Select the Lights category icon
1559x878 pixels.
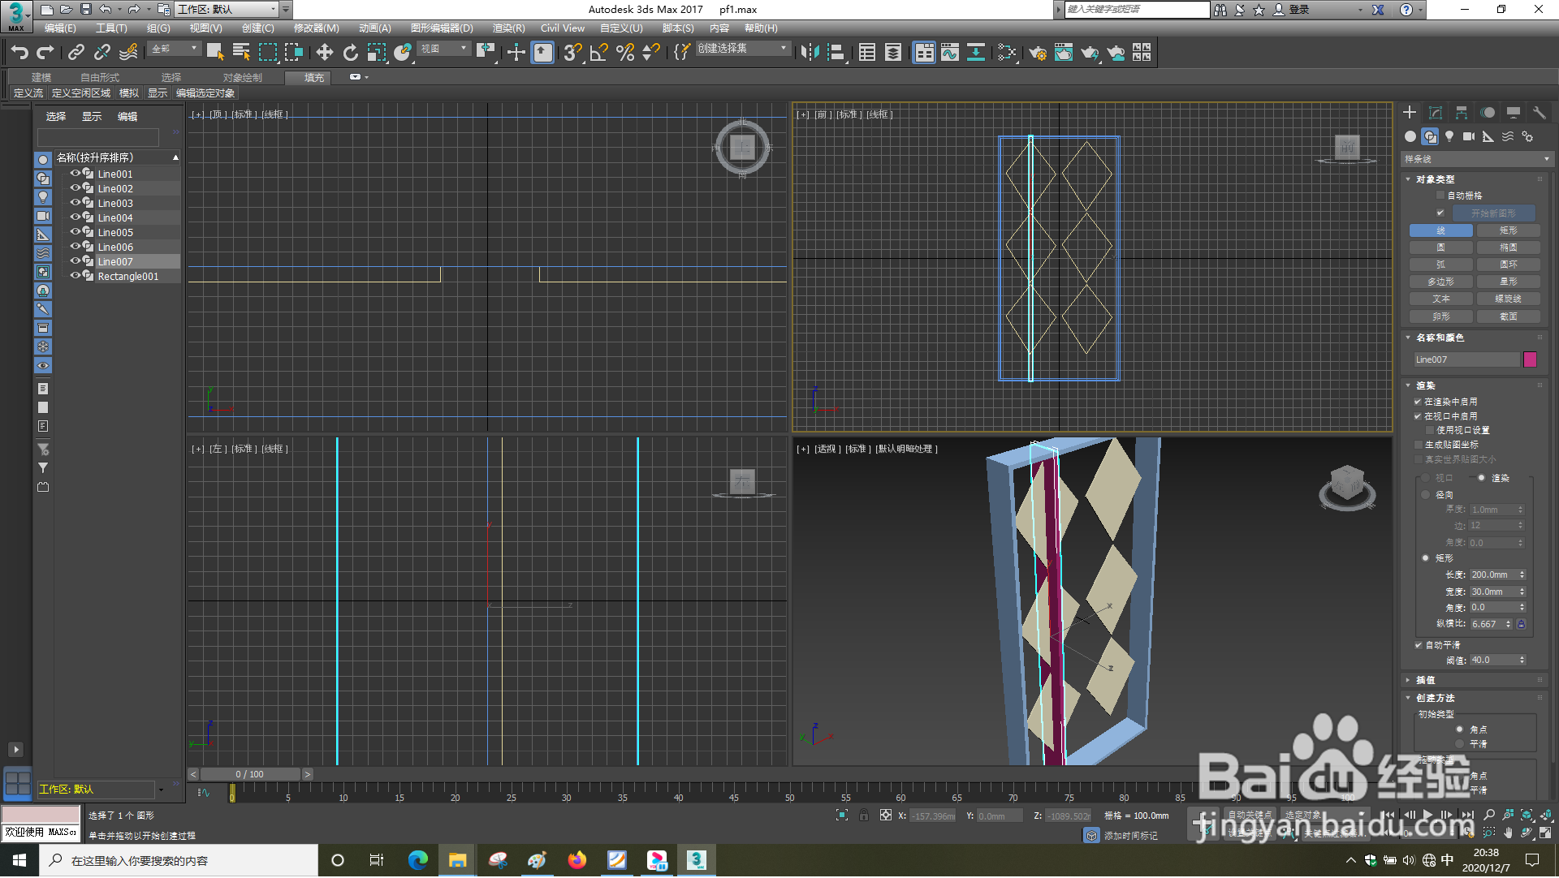tap(1449, 136)
